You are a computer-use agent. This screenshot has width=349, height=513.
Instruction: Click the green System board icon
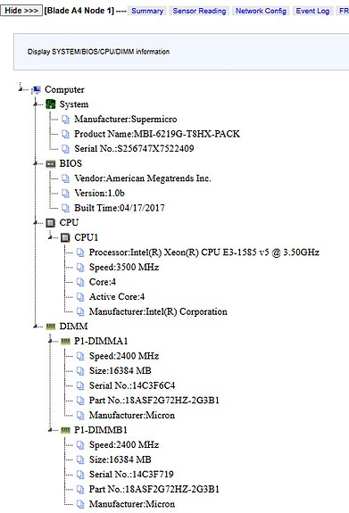[51, 104]
